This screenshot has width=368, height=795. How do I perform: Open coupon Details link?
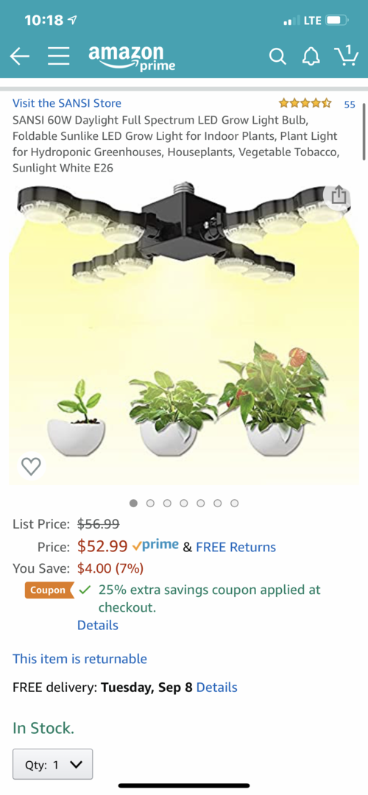98,625
